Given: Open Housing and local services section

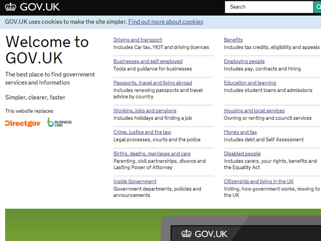Looking at the screenshot, I should click(x=254, y=110).
